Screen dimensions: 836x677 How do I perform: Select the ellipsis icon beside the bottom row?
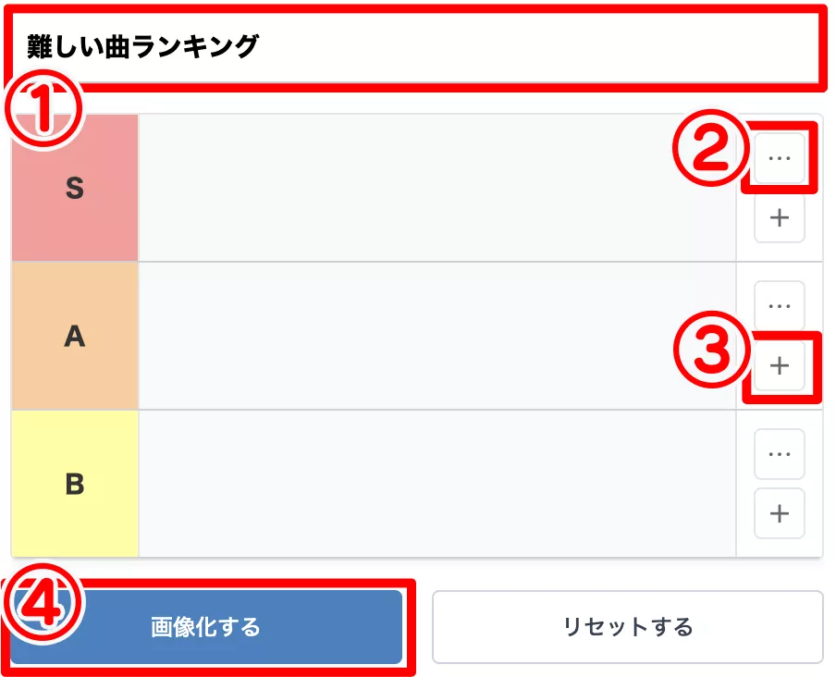779,453
